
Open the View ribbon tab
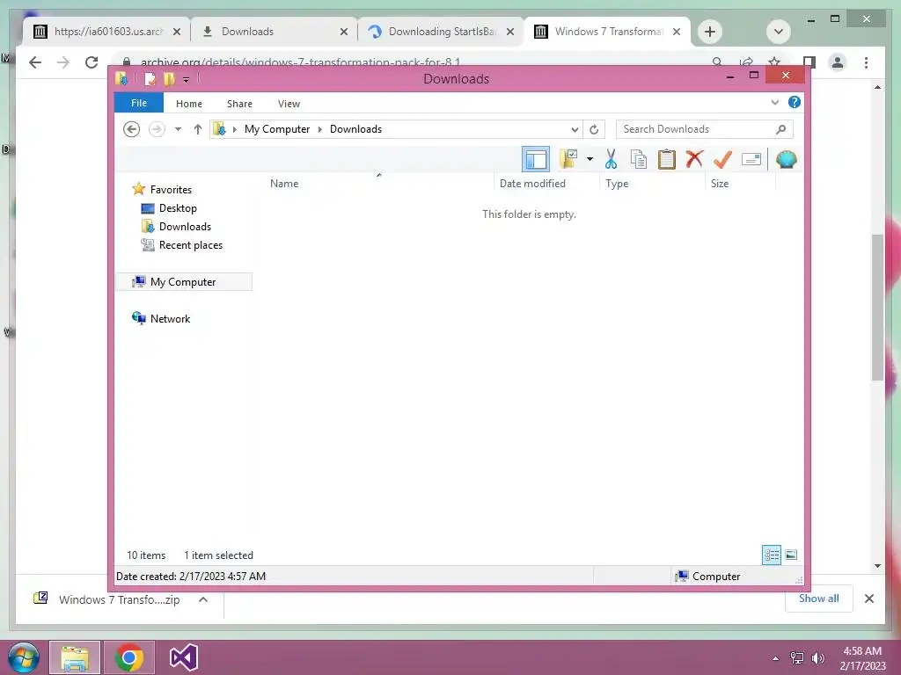pos(289,104)
